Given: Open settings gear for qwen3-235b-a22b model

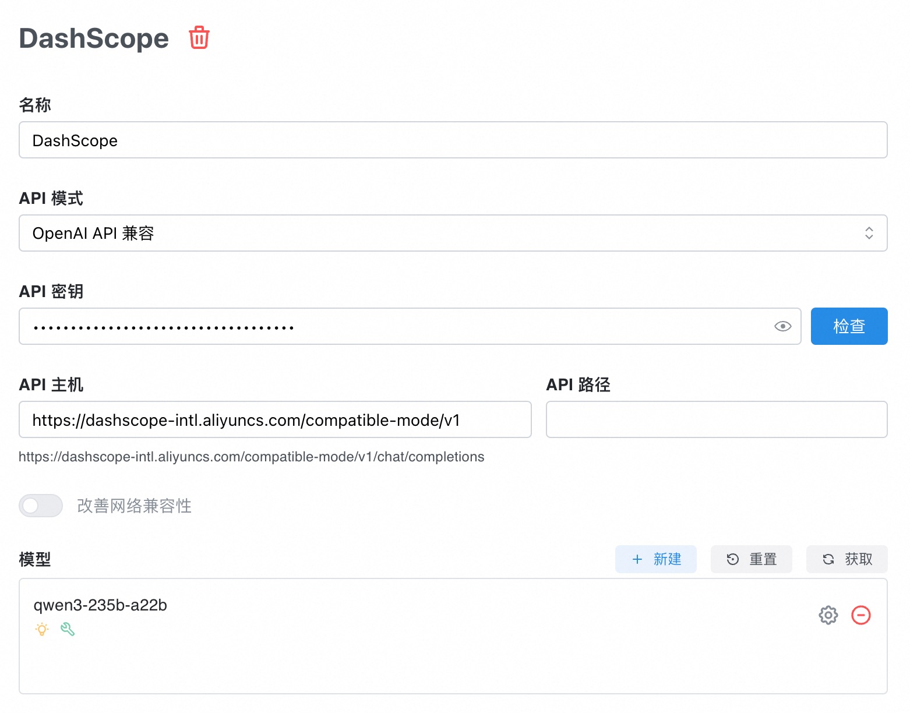Looking at the screenshot, I should click(x=828, y=615).
